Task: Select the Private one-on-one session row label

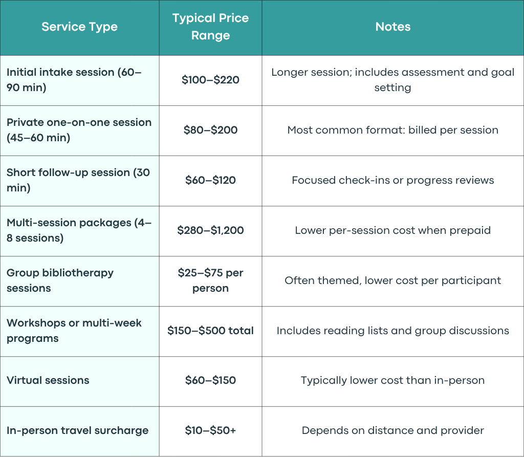Action: pos(79,130)
